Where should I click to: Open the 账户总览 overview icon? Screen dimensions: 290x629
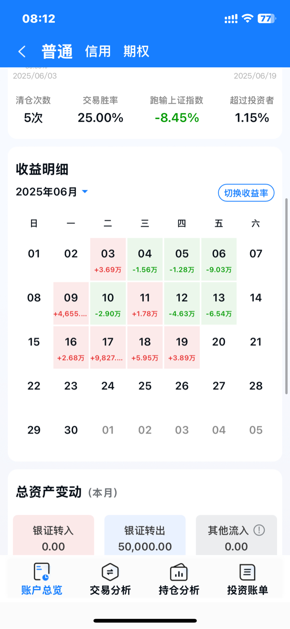click(42, 572)
